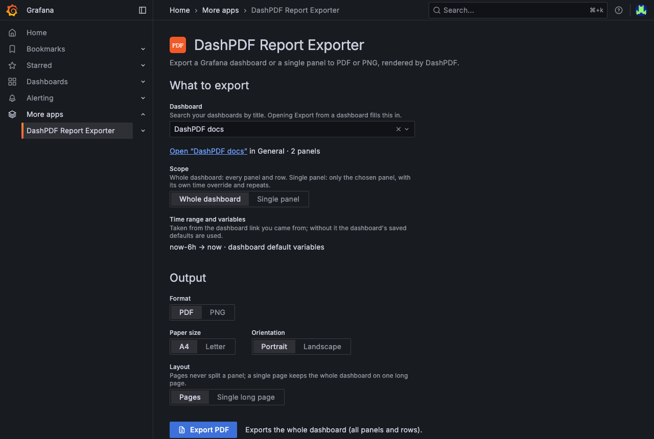Click the Grafana logo icon
Viewport: 654px width, 439px height.
pos(12,10)
